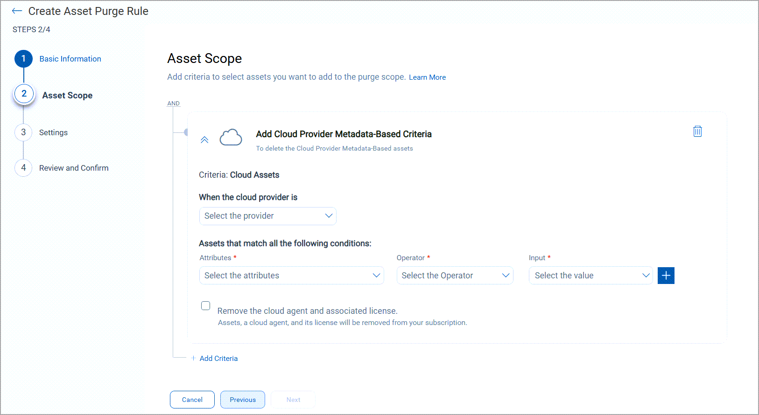Click the AND operator label
This screenshot has height=415, width=759.
point(173,104)
